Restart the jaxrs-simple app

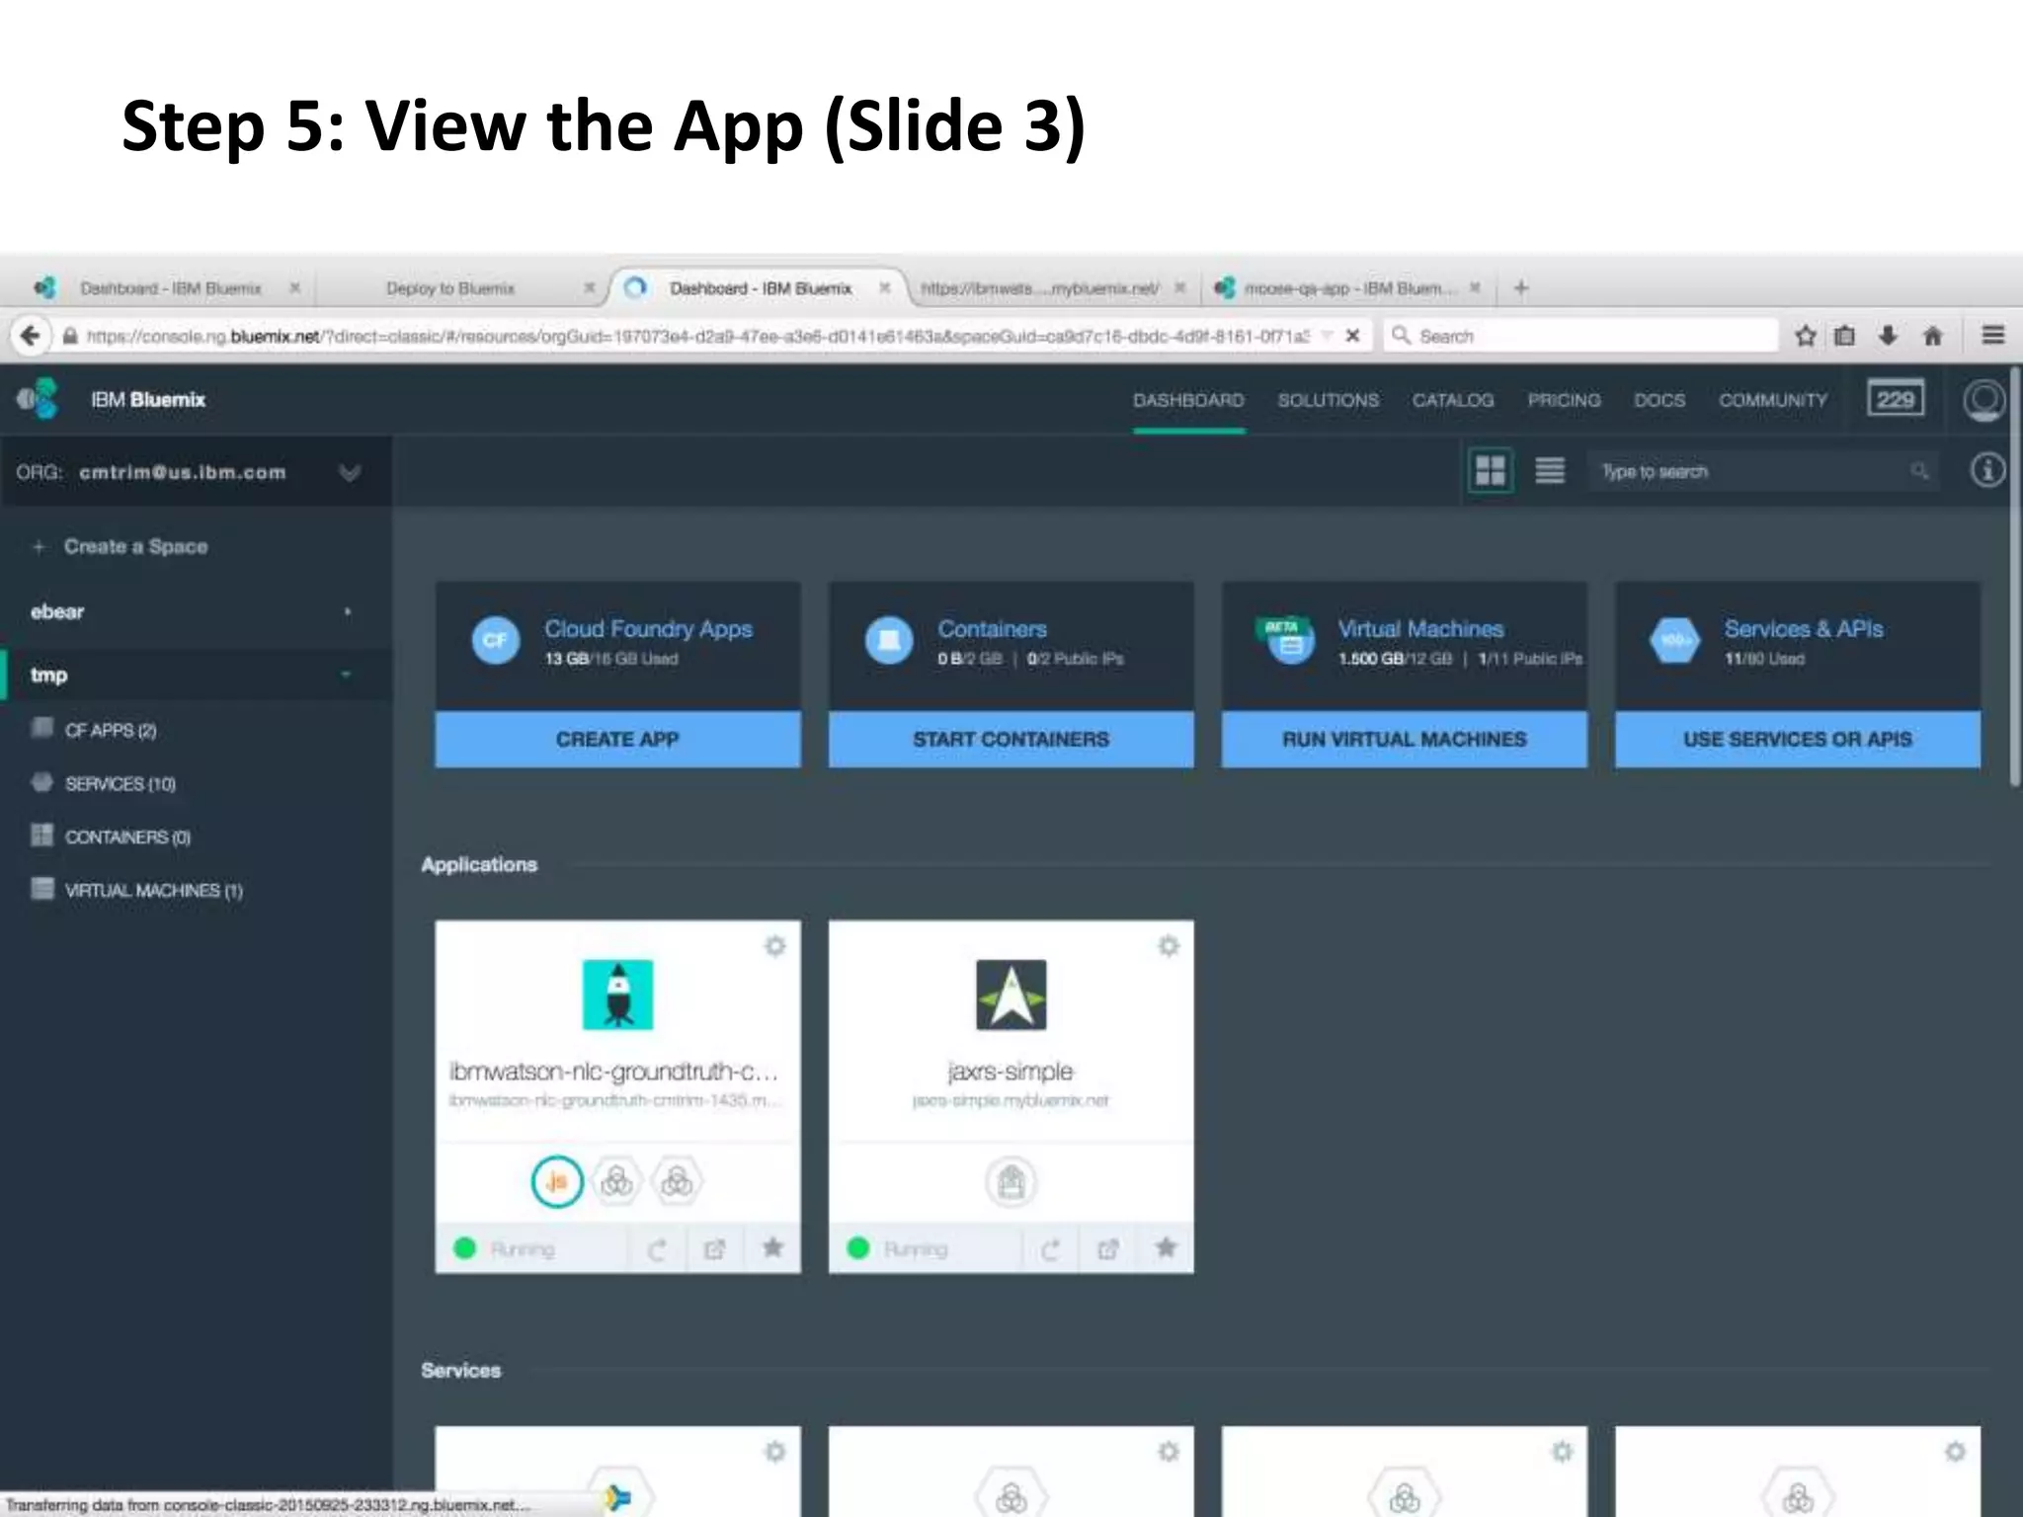[x=1050, y=1249]
